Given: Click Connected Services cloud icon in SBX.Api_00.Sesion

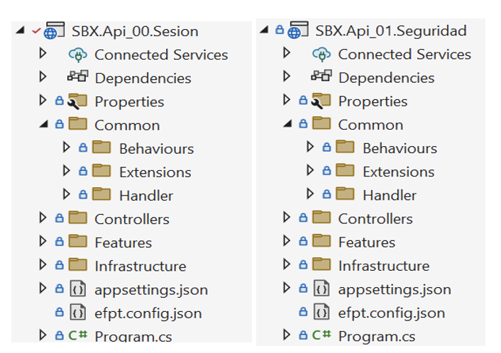Looking at the screenshot, I should point(77,55).
